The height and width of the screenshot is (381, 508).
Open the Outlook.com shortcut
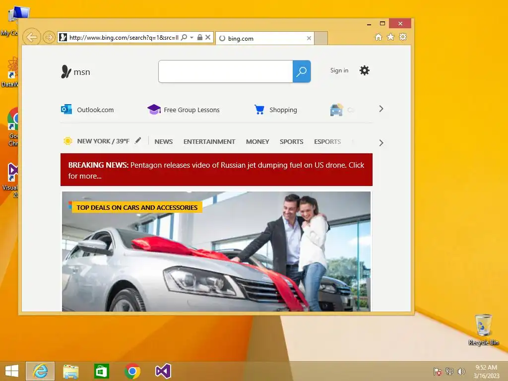tap(87, 110)
